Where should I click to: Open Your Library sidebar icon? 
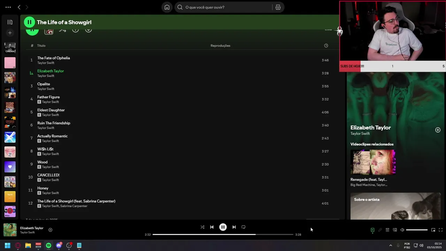[10, 22]
